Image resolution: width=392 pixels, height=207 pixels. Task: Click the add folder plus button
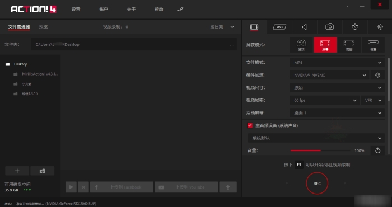tap(17, 171)
